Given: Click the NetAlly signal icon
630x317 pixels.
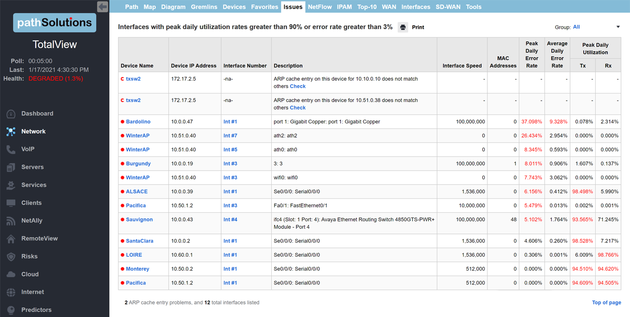Looking at the screenshot, I should tap(11, 221).
